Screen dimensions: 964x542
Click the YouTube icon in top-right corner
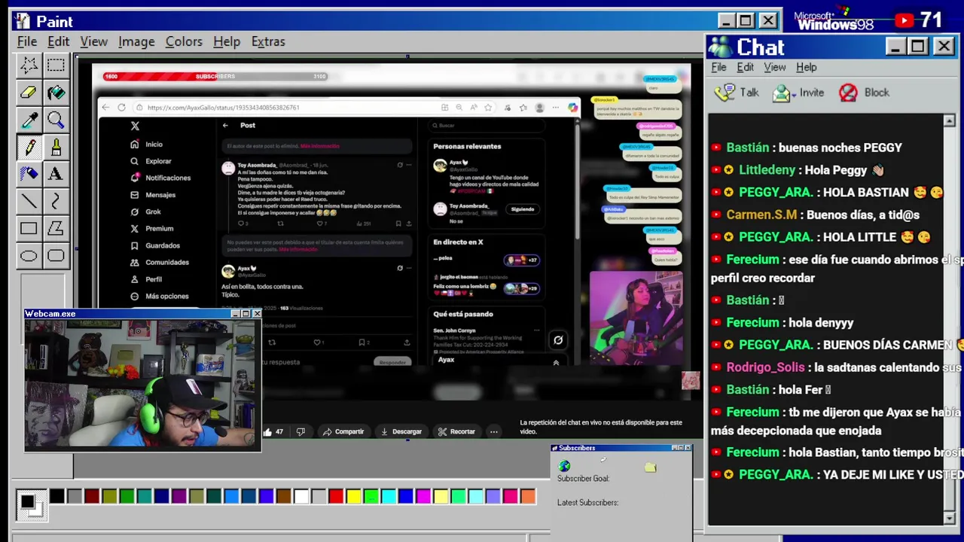pyautogui.click(x=904, y=20)
